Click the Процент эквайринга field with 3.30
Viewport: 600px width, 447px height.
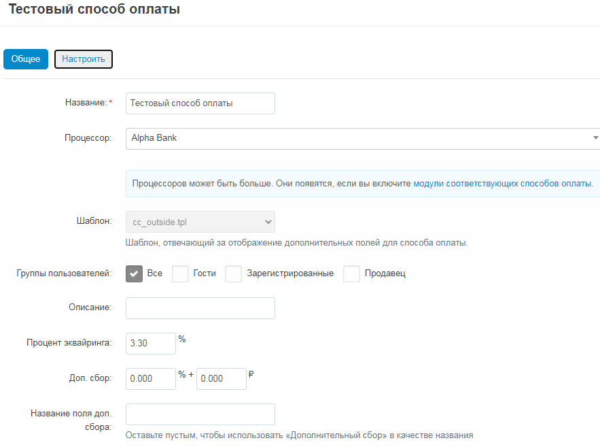(x=151, y=343)
